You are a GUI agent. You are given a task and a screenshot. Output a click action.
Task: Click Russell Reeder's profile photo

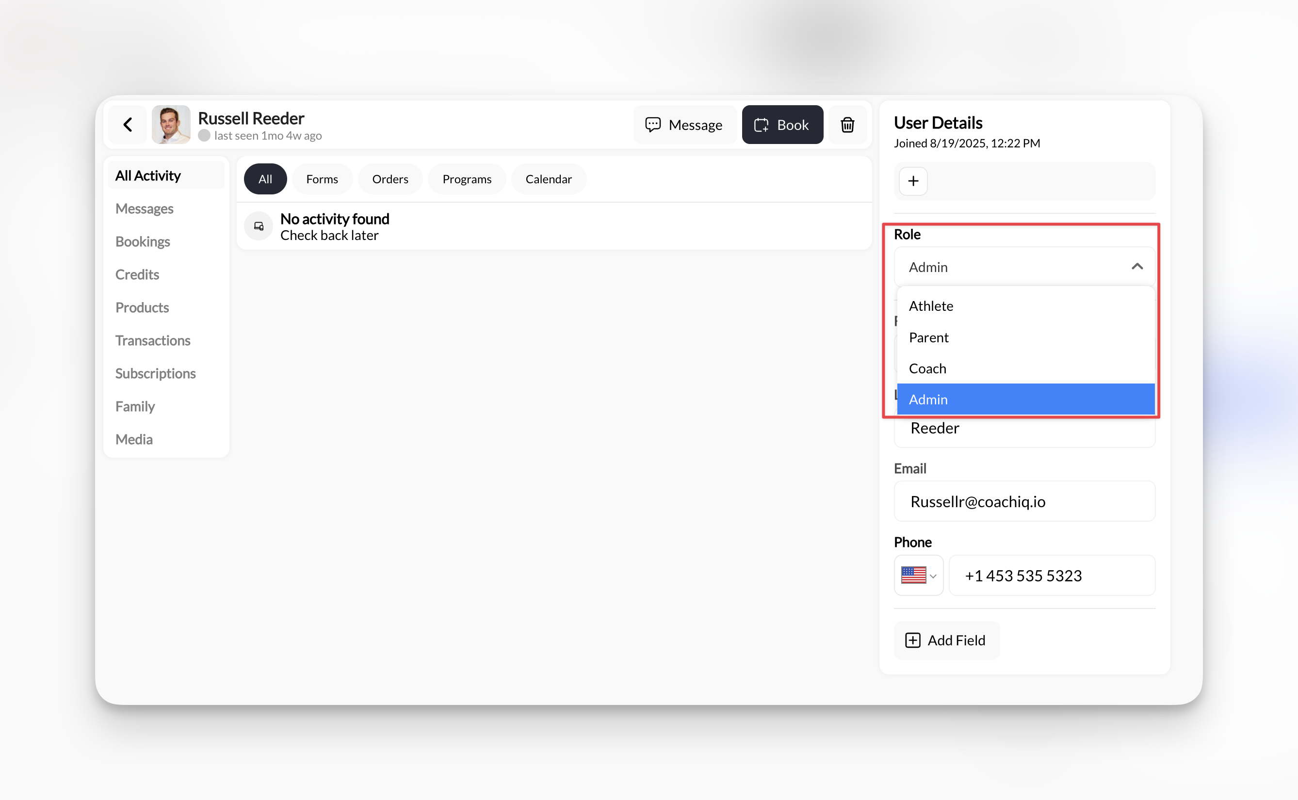(x=171, y=125)
